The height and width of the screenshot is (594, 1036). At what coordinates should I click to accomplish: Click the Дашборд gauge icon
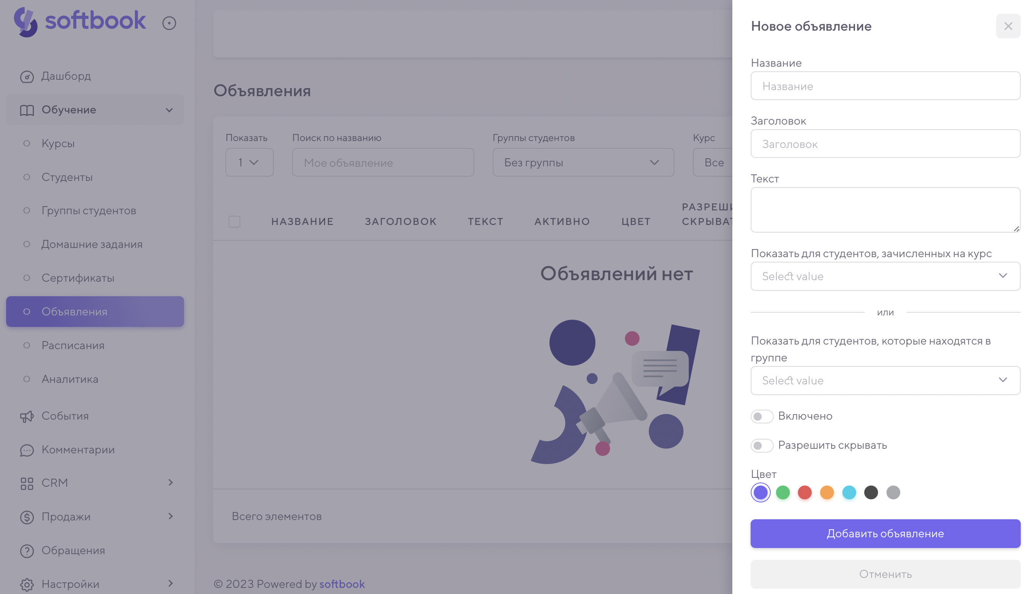(x=27, y=76)
